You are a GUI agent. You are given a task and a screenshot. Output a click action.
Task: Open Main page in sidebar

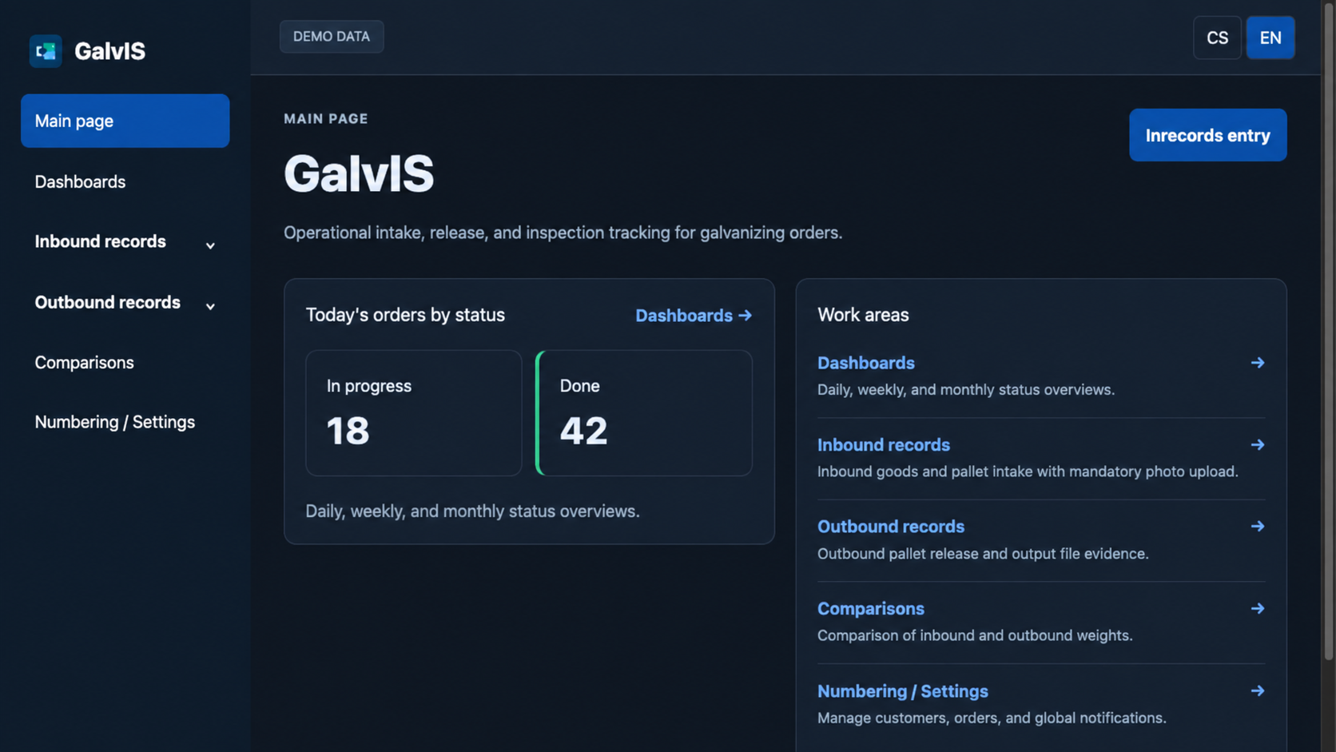tap(125, 121)
